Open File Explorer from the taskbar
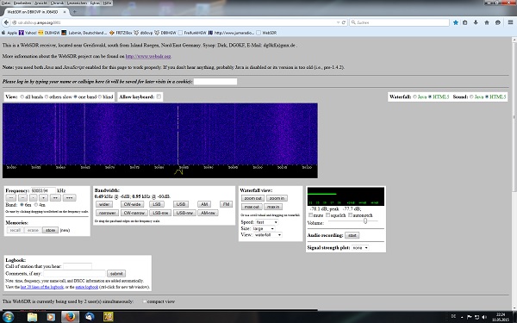This screenshot has height=323, width=517. (33, 317)
